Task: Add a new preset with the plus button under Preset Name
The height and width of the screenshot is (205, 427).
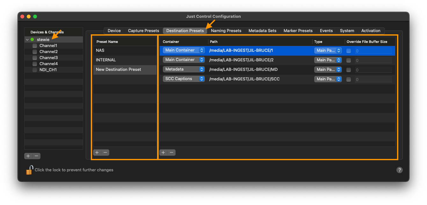Action: [97, 153]
